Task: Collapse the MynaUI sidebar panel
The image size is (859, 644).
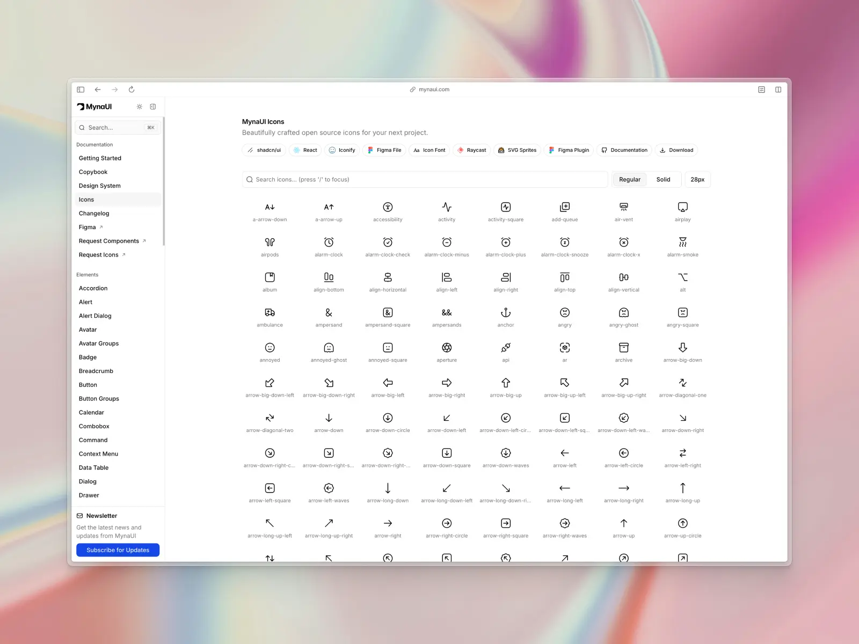Action: point(153,107)
